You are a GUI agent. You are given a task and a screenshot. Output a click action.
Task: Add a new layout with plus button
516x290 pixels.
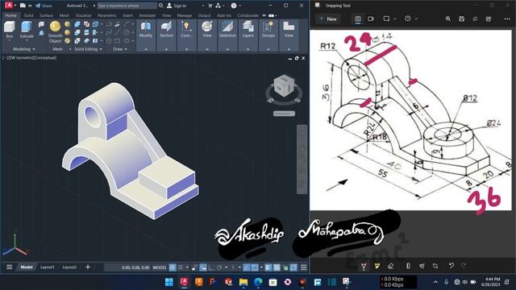point(88,267)
